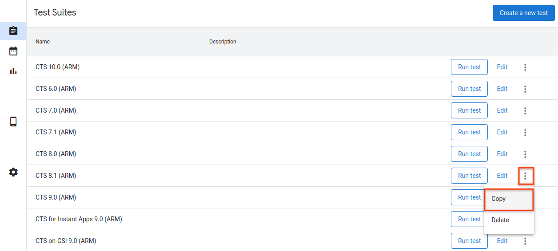Run test for CTS 10.0 (ARM)
558x251 pixels.
(469, 67)
